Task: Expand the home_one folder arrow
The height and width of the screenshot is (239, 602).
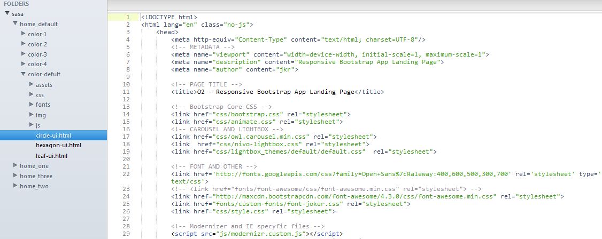Action: point(16,165)
